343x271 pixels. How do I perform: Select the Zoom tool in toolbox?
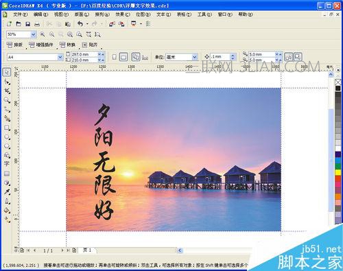pos(7,100)
